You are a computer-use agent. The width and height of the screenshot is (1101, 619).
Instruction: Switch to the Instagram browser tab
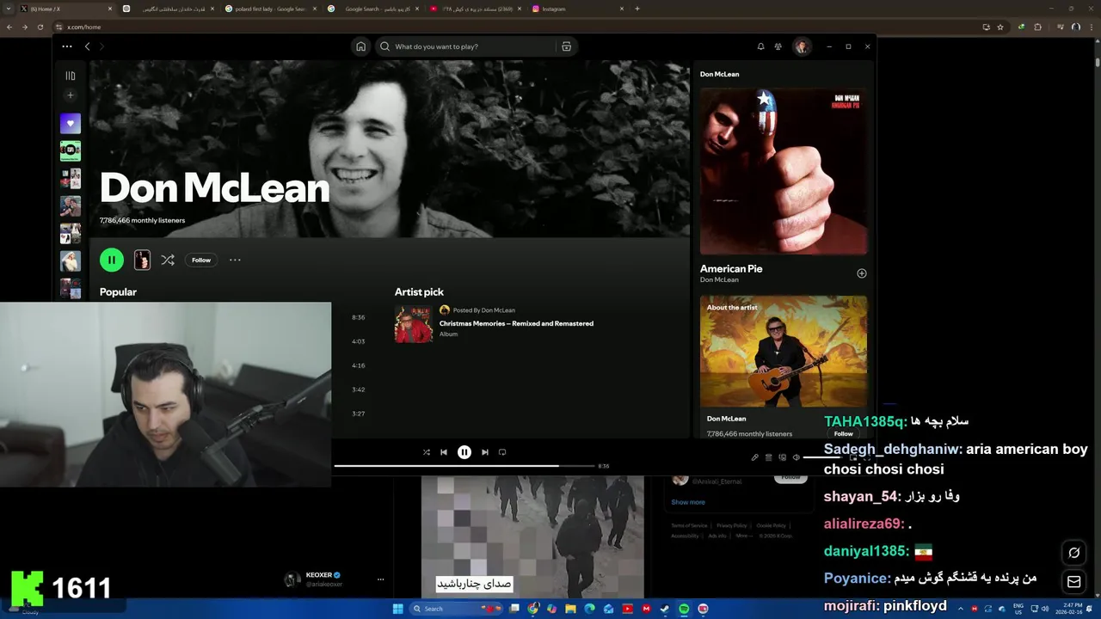(x=578, y=9)
